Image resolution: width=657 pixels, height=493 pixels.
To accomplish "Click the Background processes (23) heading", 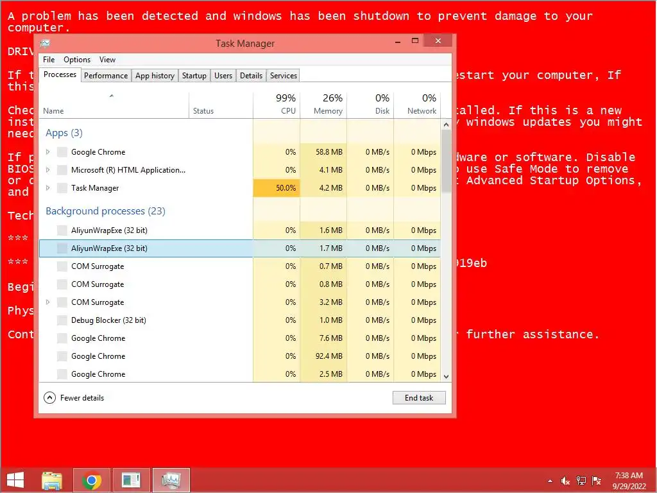I will 106,211.
